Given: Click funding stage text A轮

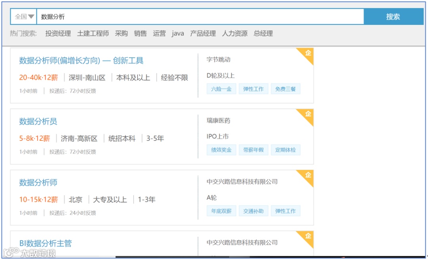Looking at the screenshot, I should coord(212,197).
